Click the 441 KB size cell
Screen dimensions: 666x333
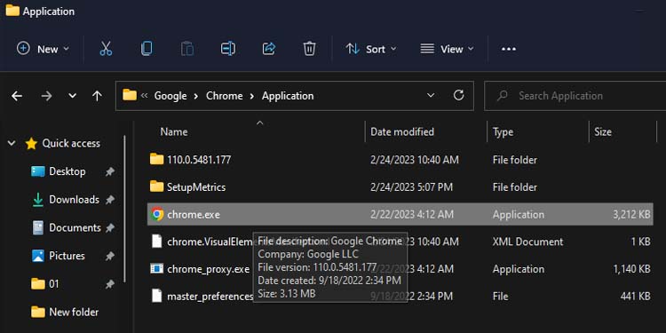tap(635, 297)
